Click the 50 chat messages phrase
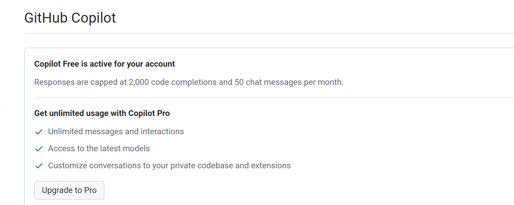 (x=268, y=82)
